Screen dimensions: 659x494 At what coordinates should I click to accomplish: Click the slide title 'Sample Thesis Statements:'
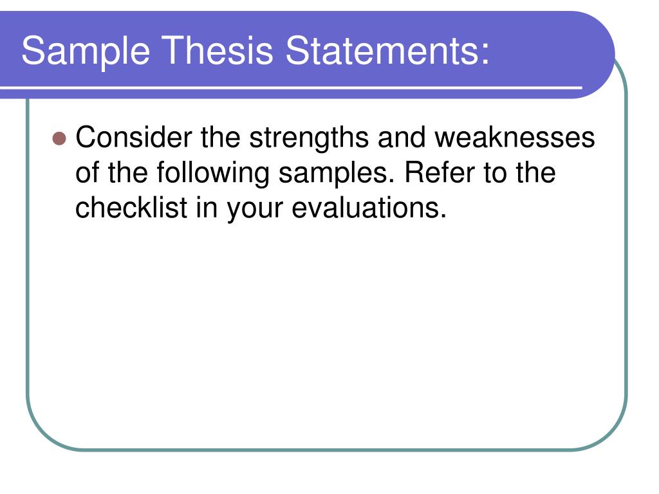[x=255, y=51]
